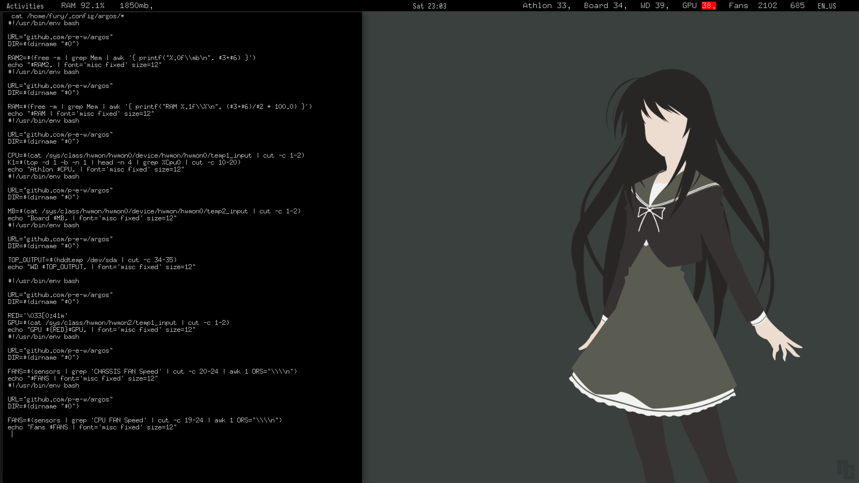
Task: Open the WD 39 disk temperature indicator
Action: 654,5
